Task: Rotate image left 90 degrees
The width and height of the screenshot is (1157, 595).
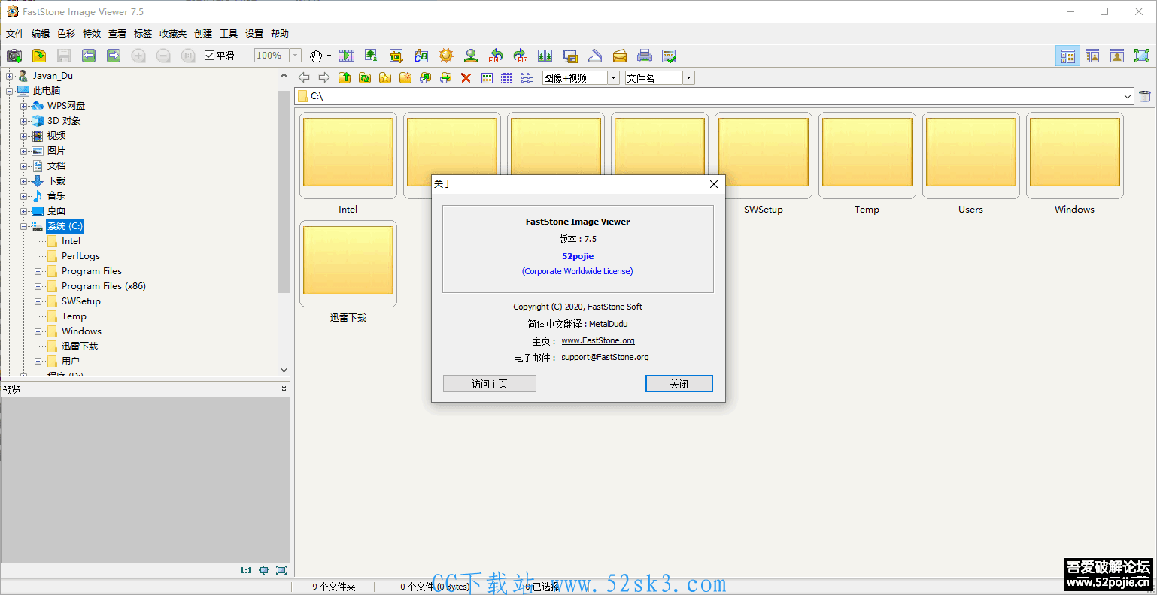Action: [x=496, y=56]
